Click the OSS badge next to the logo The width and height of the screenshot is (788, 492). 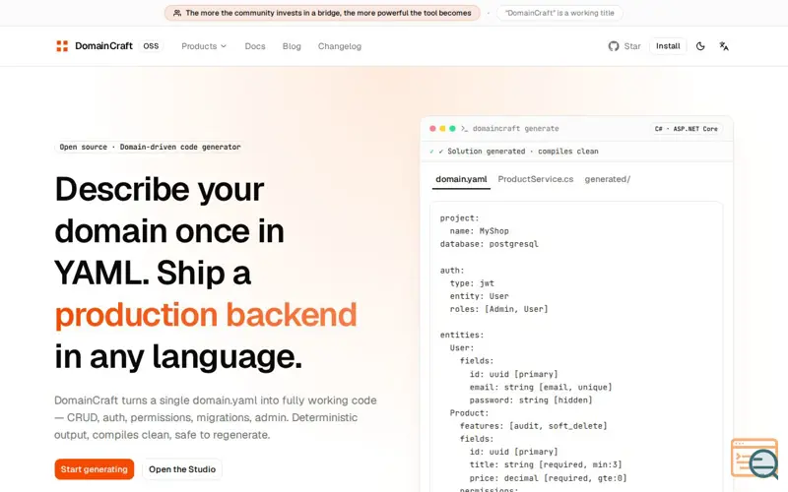click(x=151, y=46)
